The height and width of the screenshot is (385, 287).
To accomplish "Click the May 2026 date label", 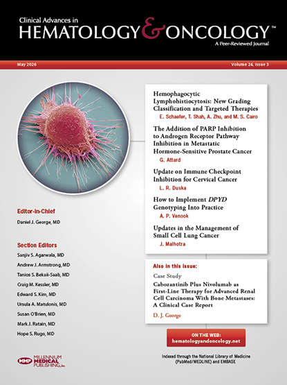I will click(x=27, y=65).
